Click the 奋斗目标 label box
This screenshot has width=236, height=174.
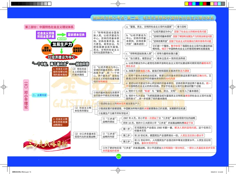click(x=183, y=26)
